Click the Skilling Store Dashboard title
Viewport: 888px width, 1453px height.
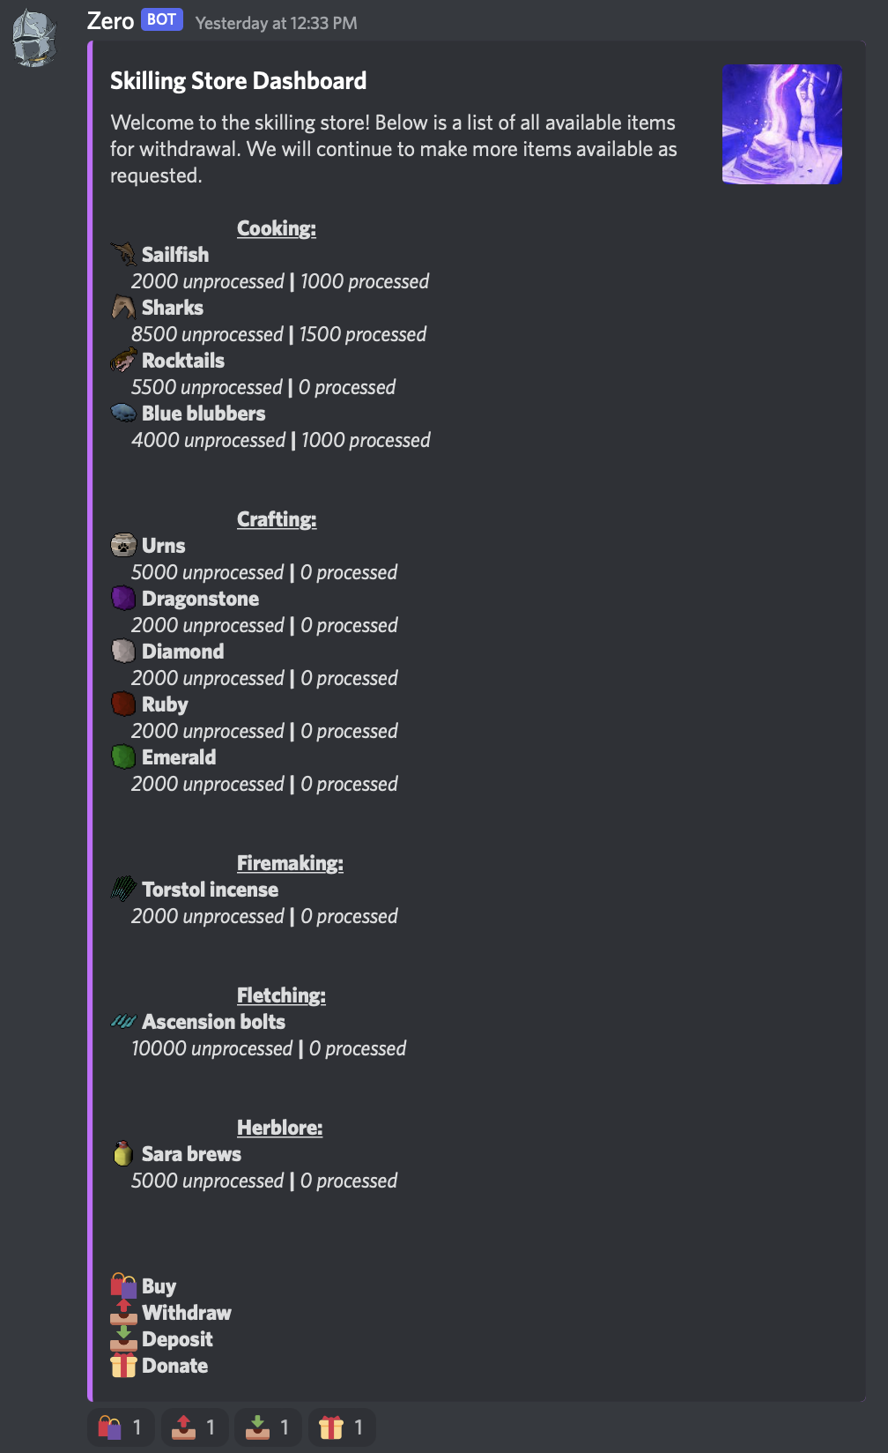tap(238, 81)
